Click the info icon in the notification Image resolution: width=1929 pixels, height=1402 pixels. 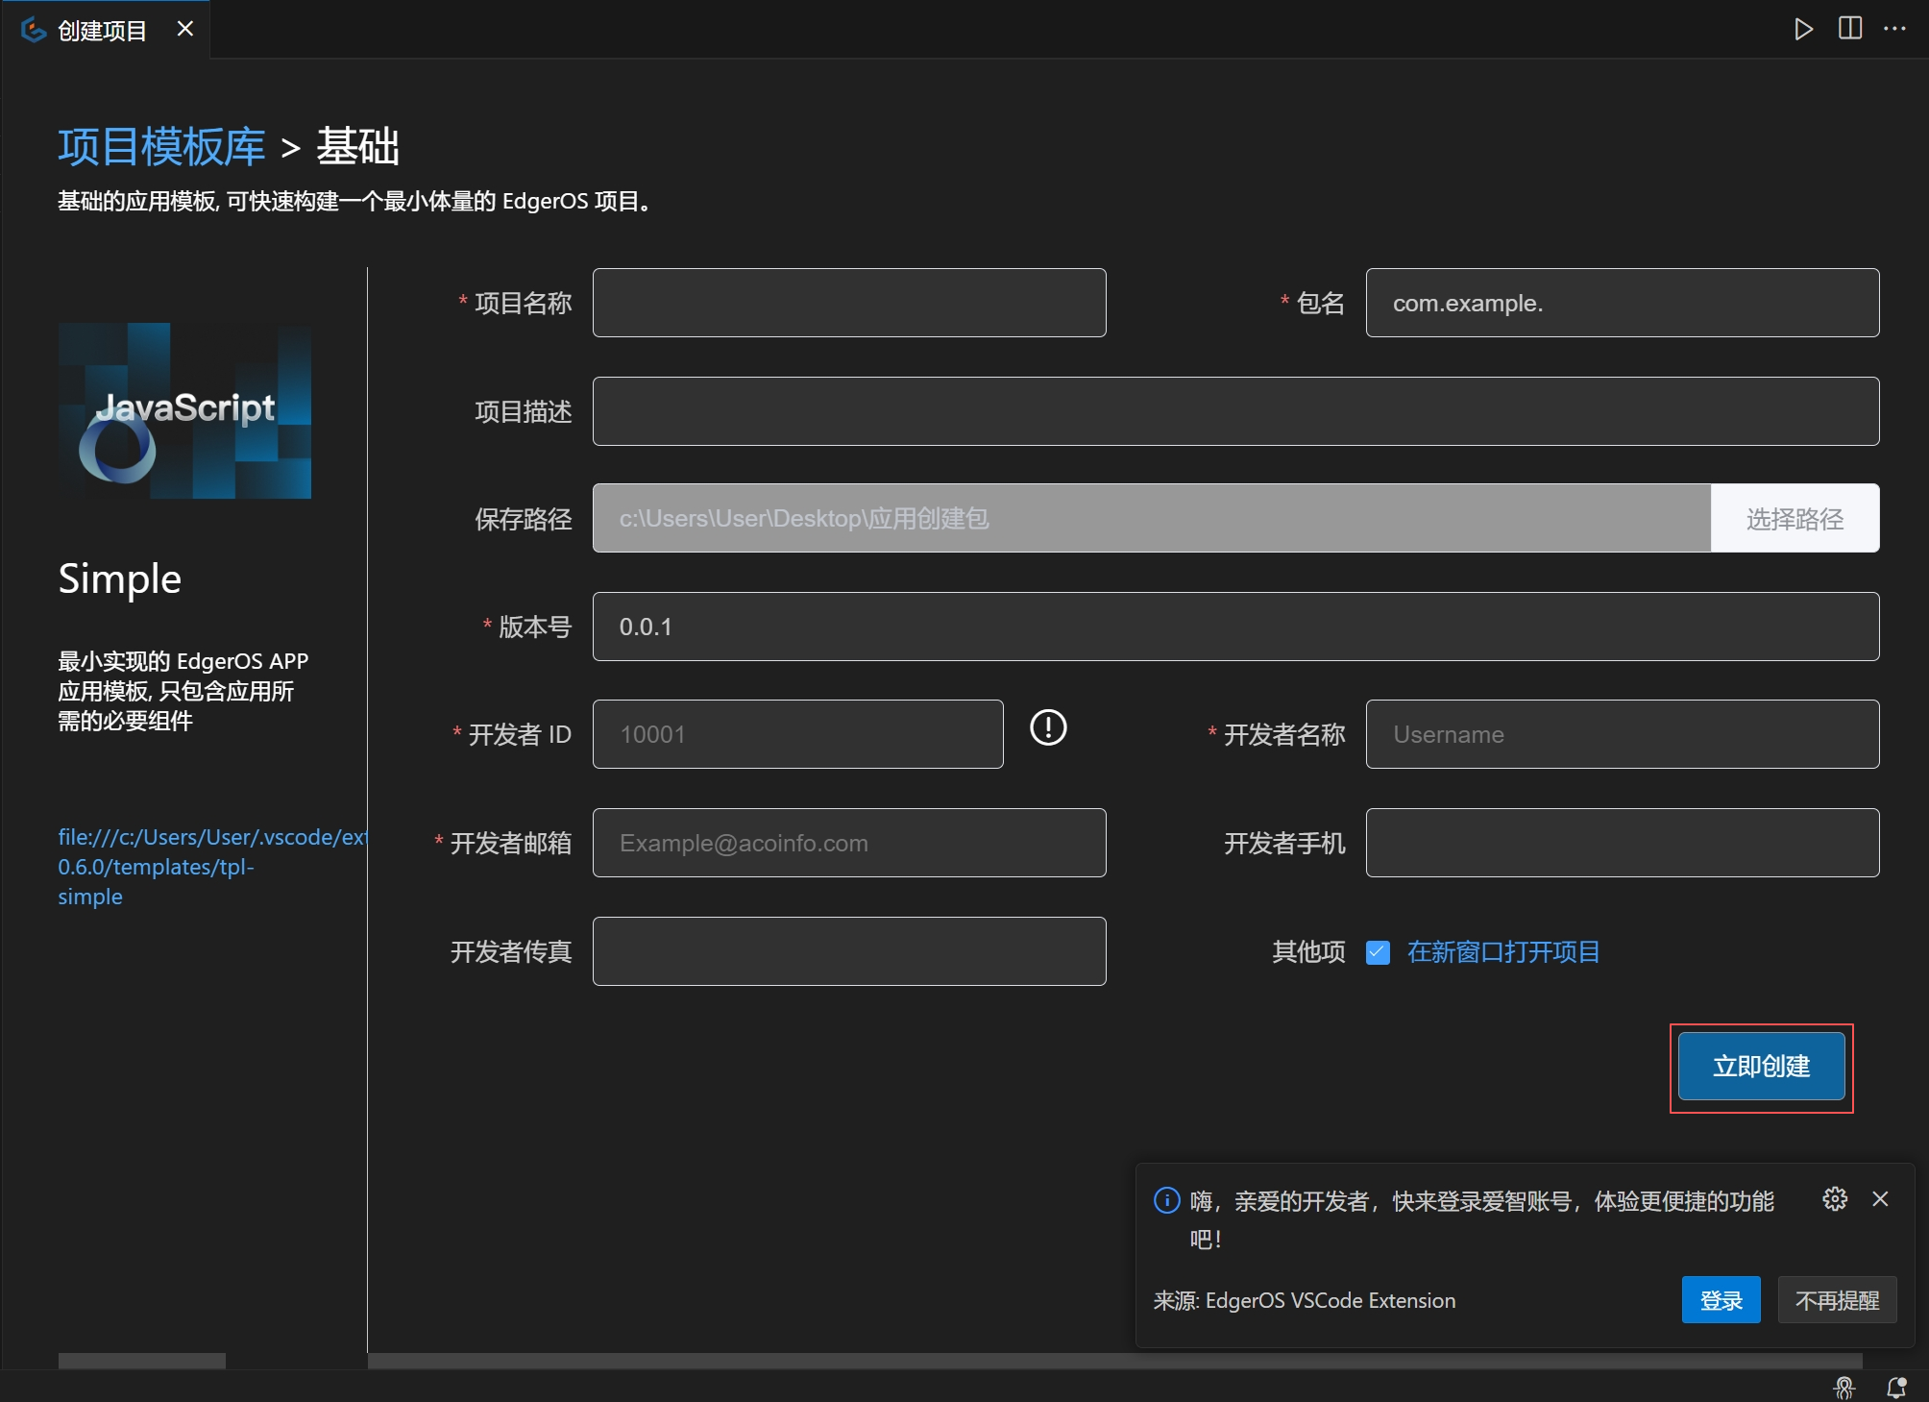[1166, 1200]
